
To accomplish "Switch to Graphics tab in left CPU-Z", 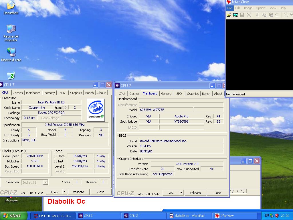I will (76, 93).
